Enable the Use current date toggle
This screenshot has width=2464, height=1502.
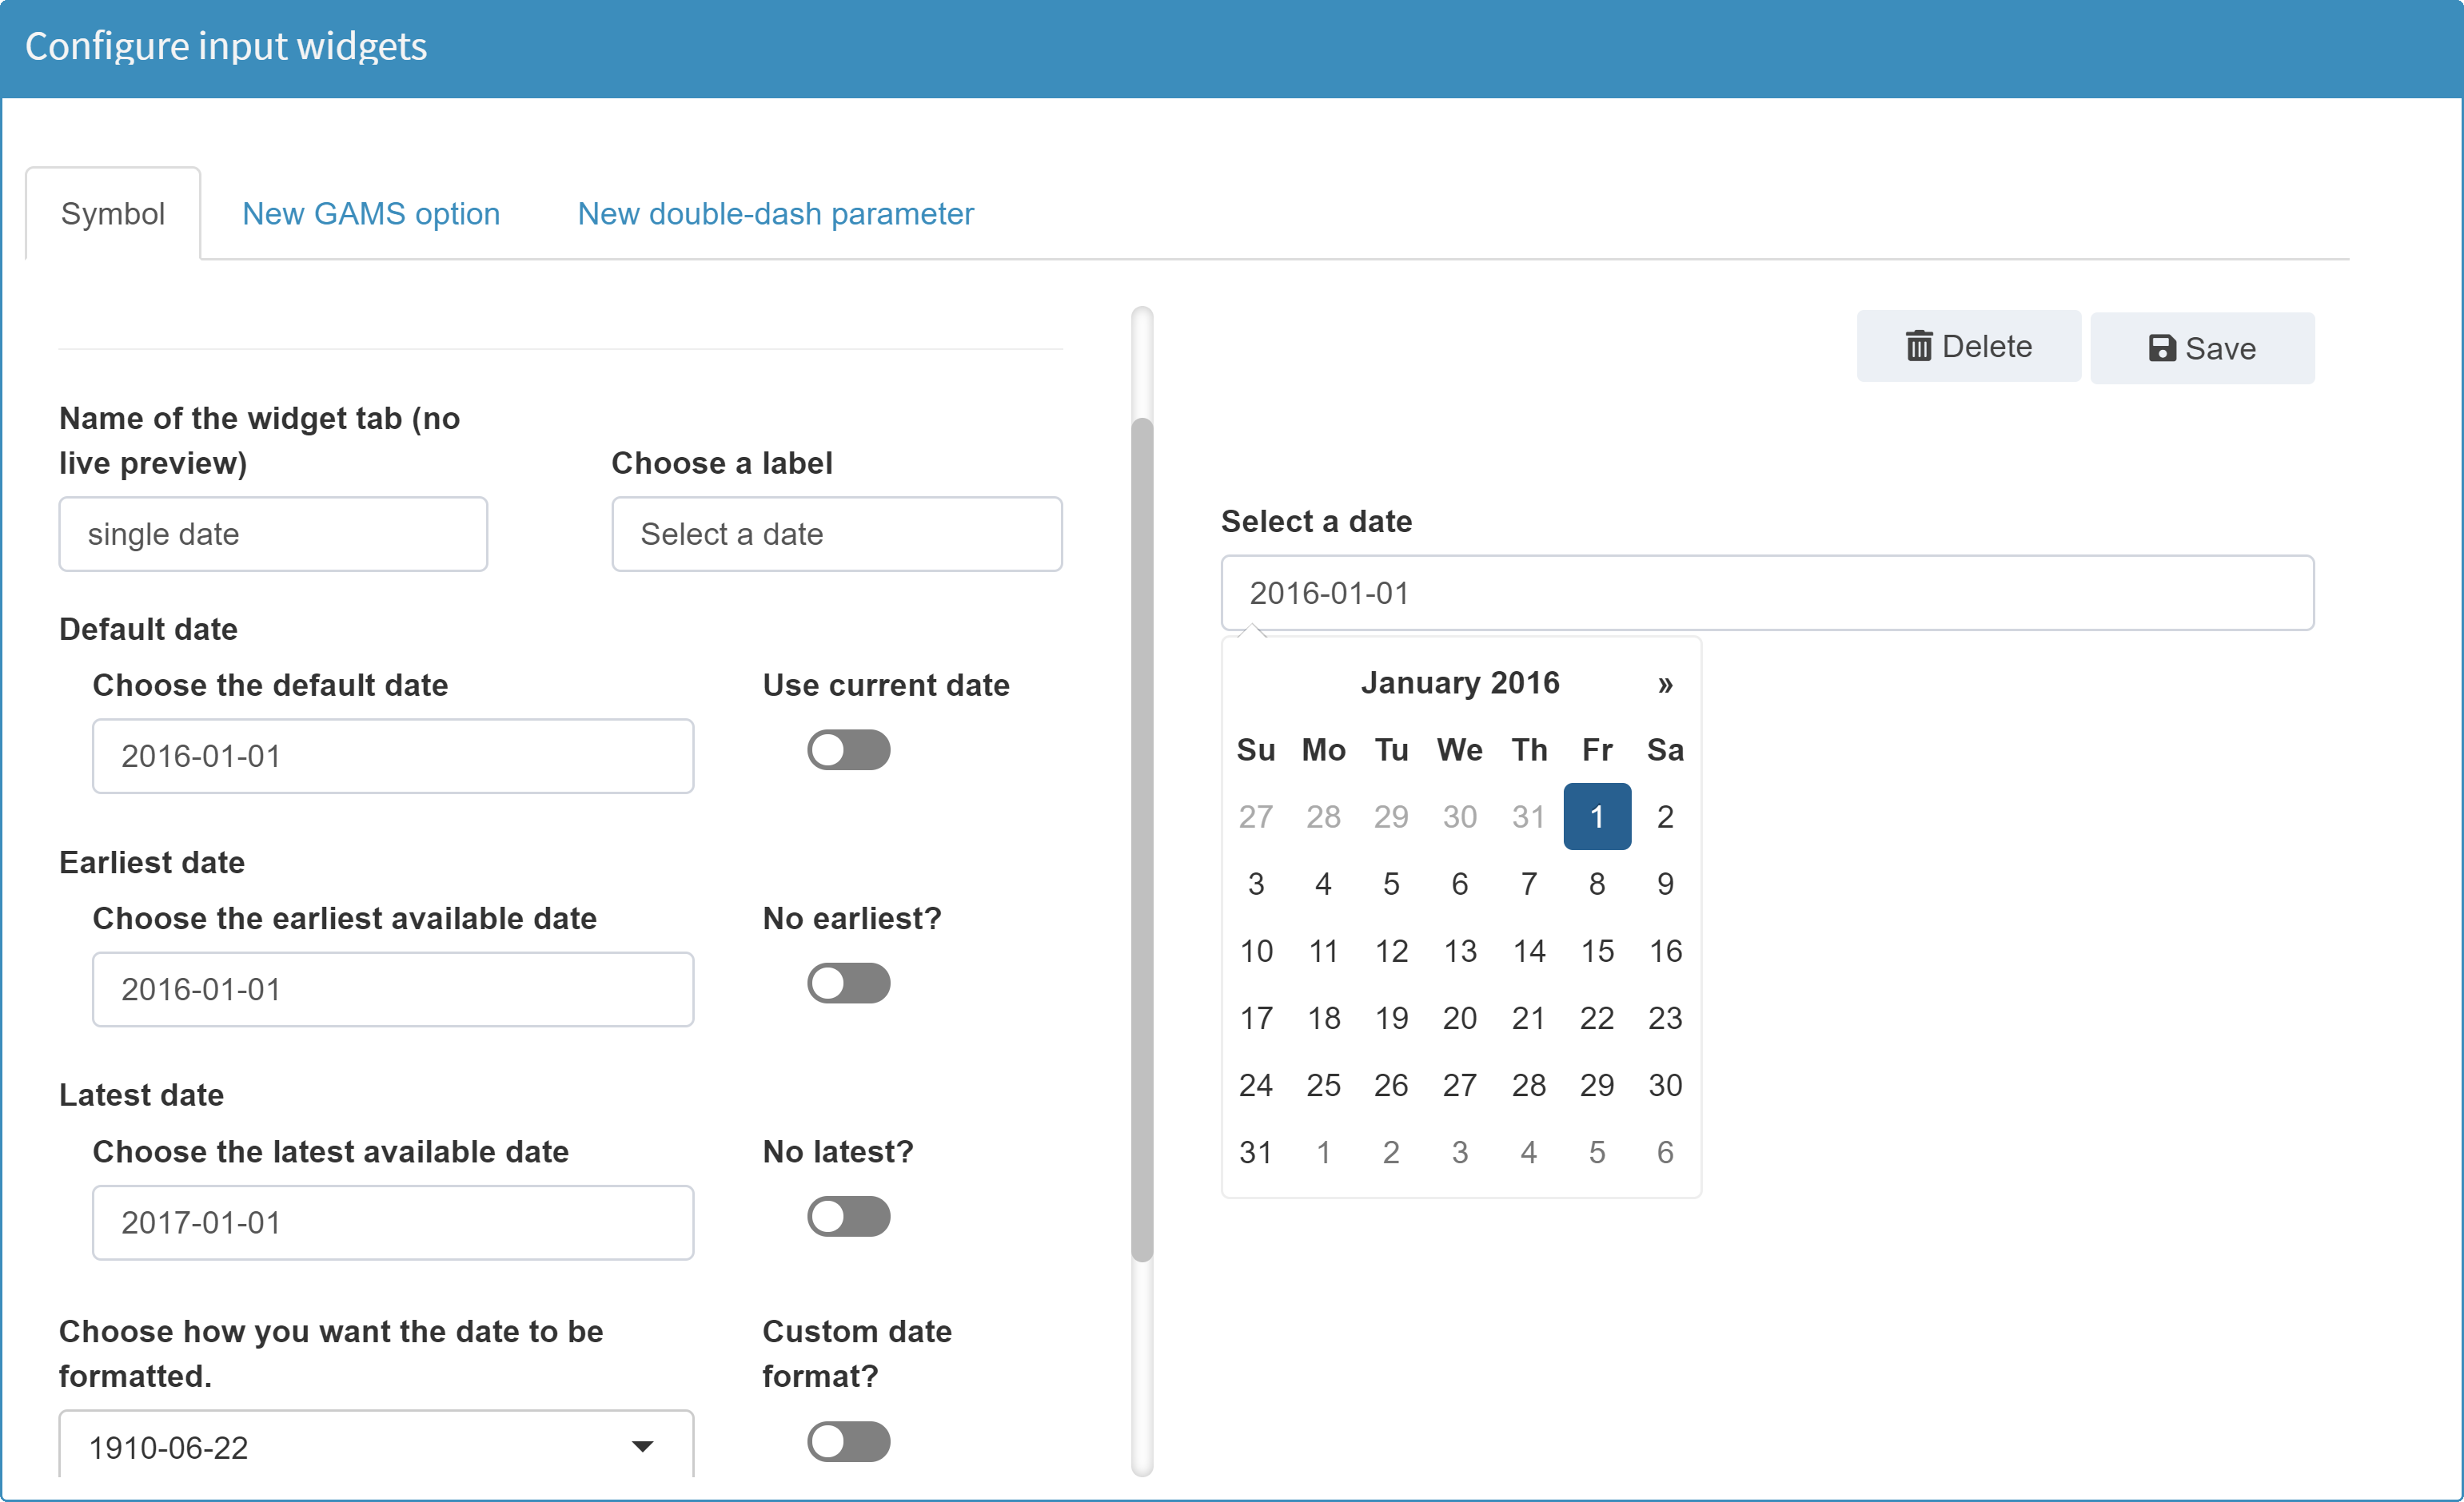click(848, 749)
